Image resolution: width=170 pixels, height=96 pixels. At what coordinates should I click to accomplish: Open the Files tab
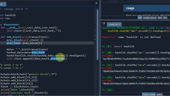(x=165, y=18)
